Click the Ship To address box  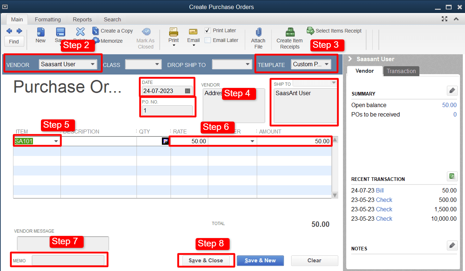coord(305,106)
